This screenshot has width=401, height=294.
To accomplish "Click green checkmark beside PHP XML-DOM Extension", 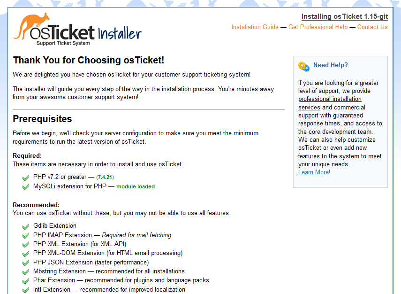I will coord(26,253).
